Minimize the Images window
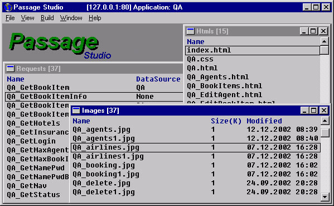The width and height of the screenshot is (334, 206). point(304,111)
